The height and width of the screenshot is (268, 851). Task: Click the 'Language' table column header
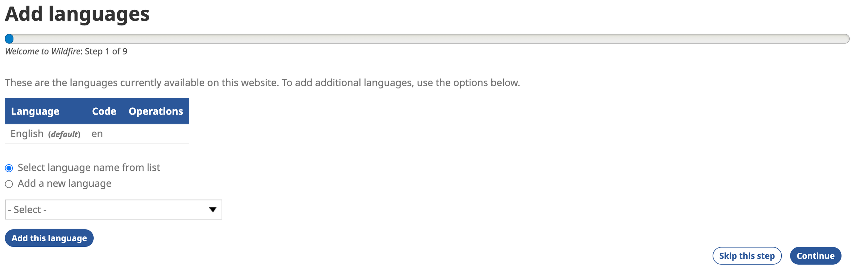click(x=35, y=111)
